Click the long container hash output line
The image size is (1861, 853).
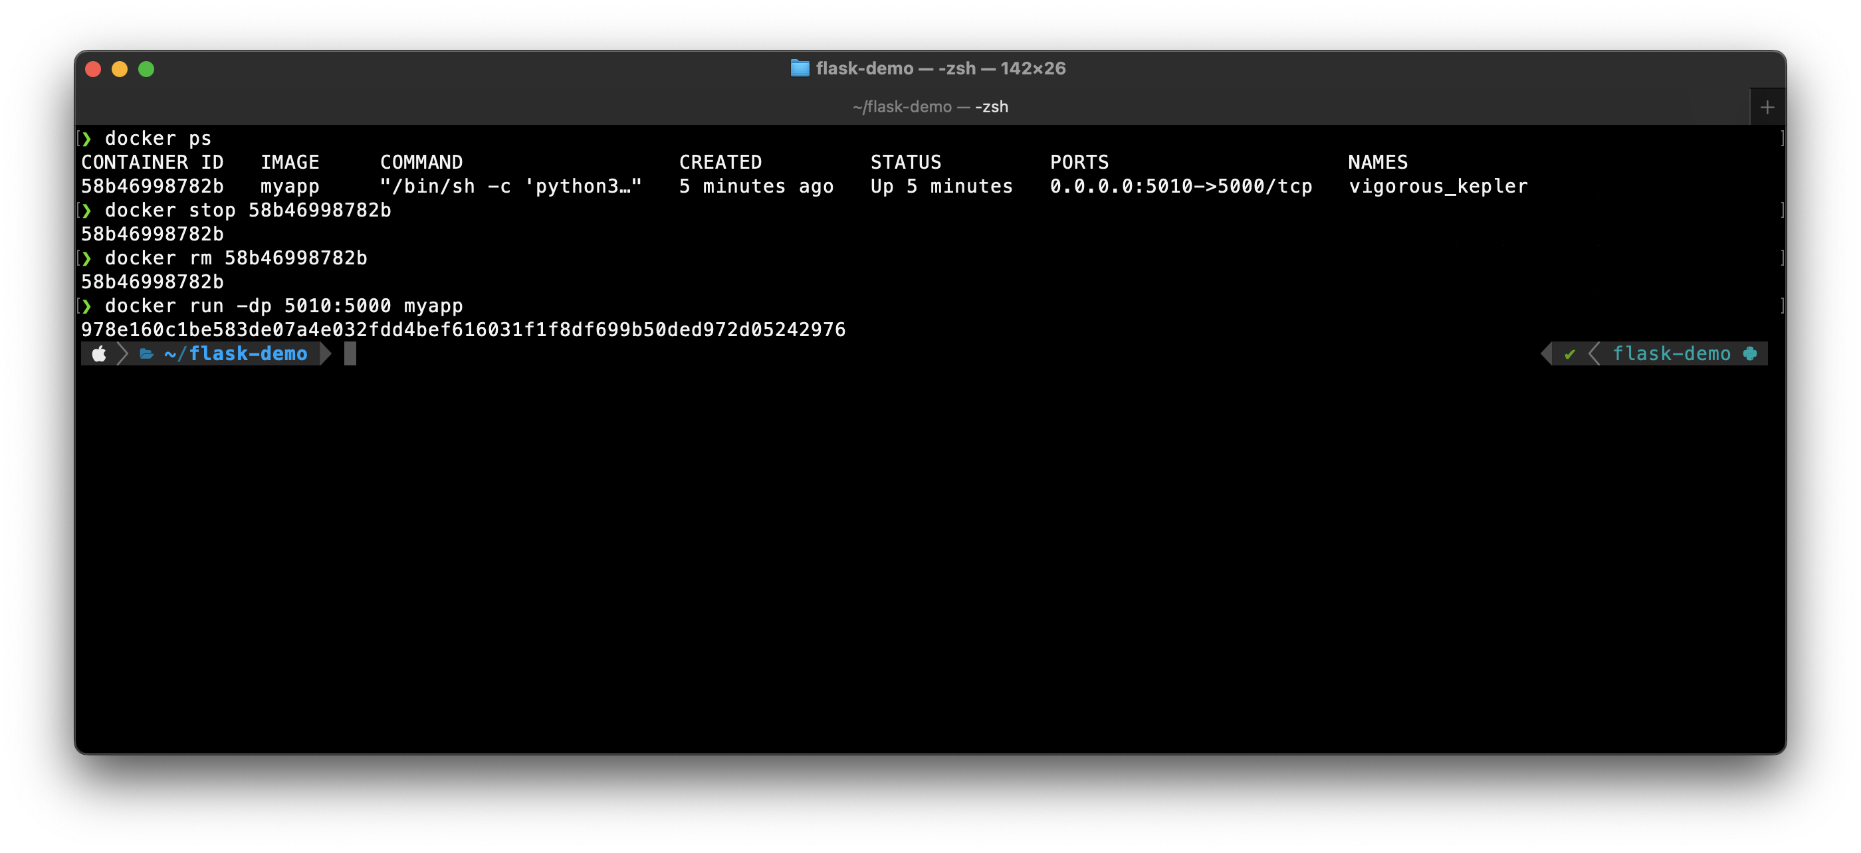point(463,330)
